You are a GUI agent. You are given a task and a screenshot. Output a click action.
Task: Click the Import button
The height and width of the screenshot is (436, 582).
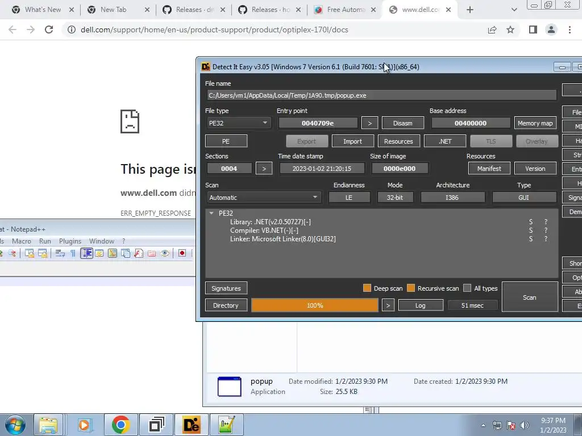[352, 141]
